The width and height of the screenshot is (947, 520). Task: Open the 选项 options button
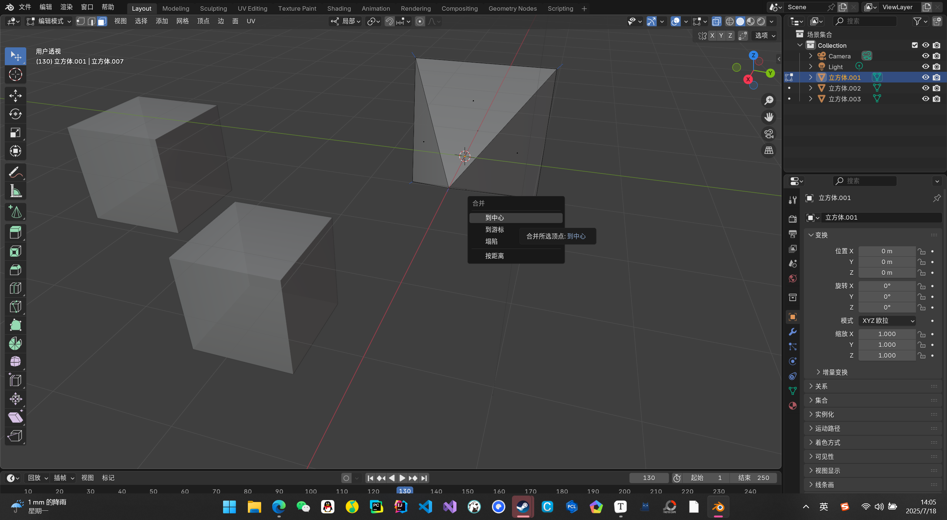pyautogui.click(x=765, y=36)
